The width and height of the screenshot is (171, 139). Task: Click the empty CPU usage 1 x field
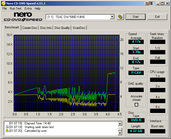tap(158, 80)
